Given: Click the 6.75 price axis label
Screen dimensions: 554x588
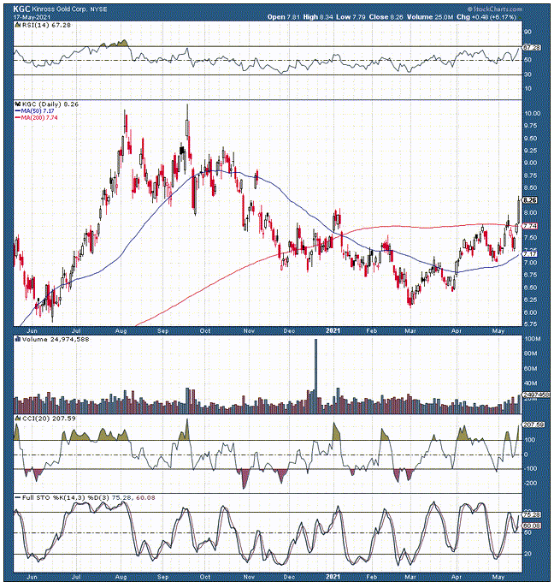Looking at the screenshot, I should (531, 275).
